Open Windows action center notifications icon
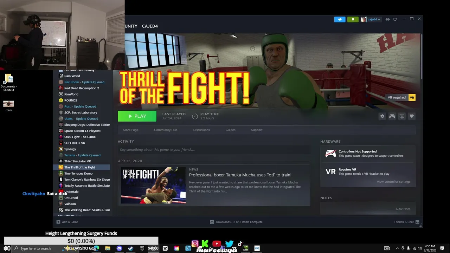Viewport: 450px width, 253px height. (442, 248)
